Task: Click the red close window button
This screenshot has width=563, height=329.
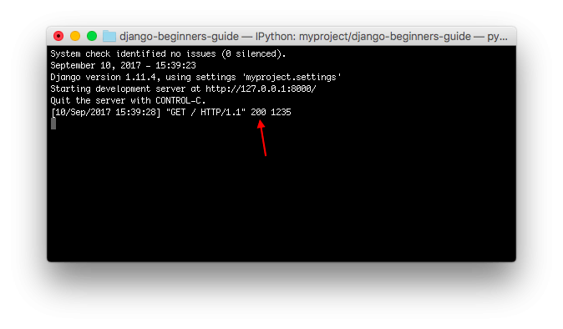Action: (58, 36)
